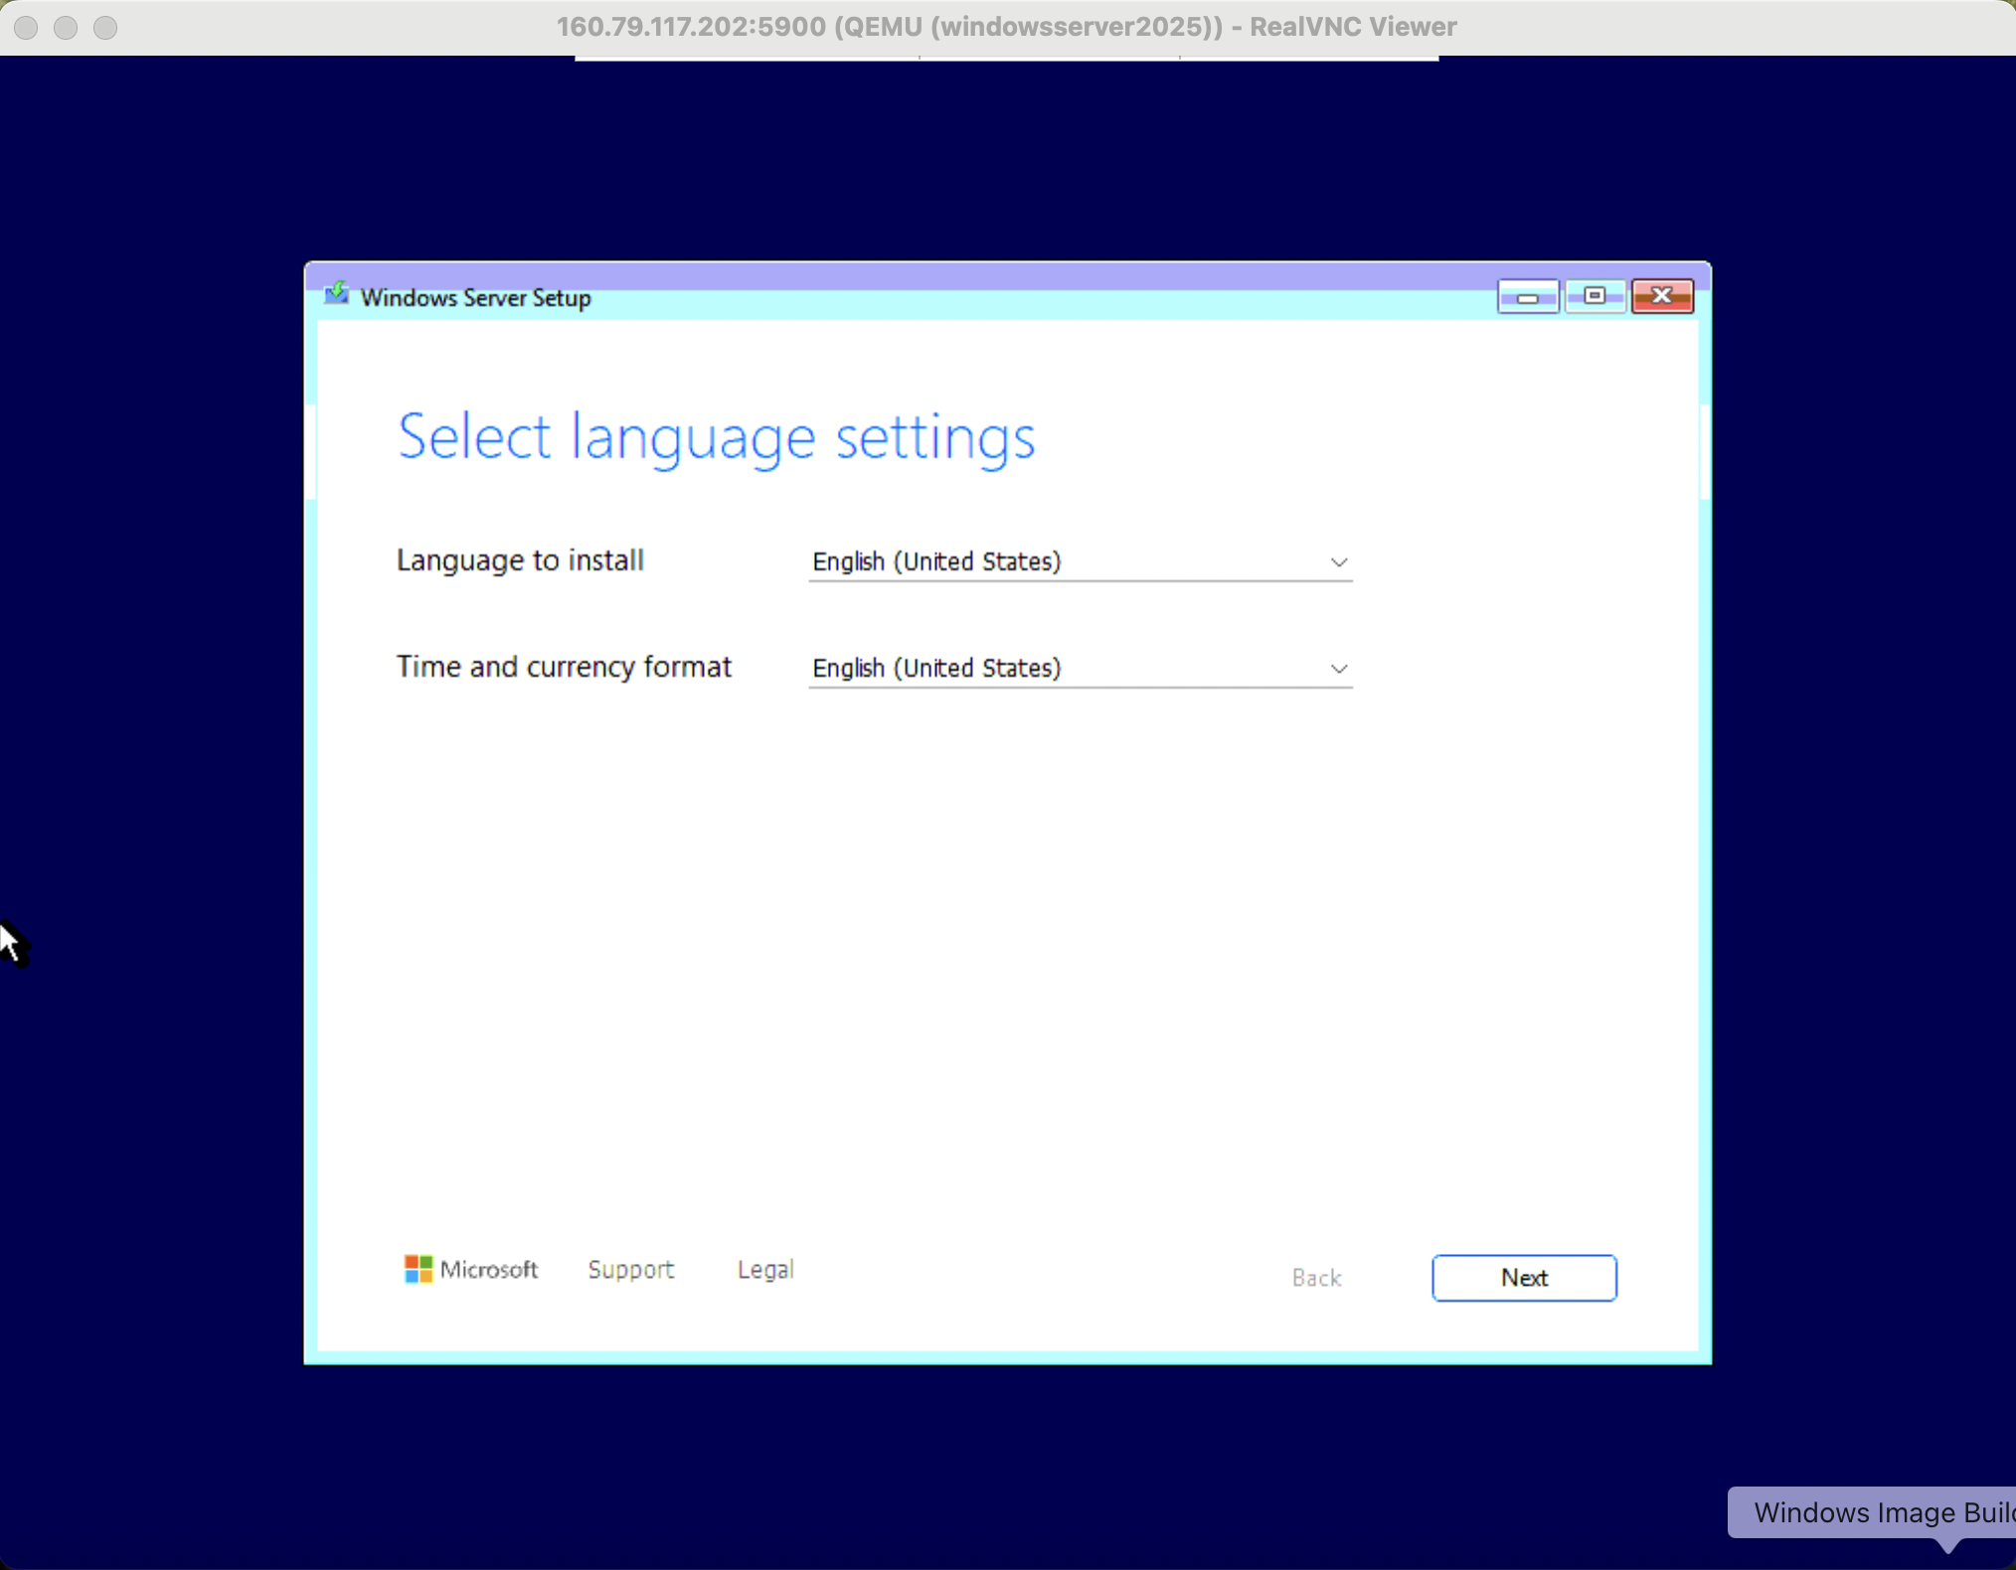Open the Time and currency format dropdown

point(1079,668)
